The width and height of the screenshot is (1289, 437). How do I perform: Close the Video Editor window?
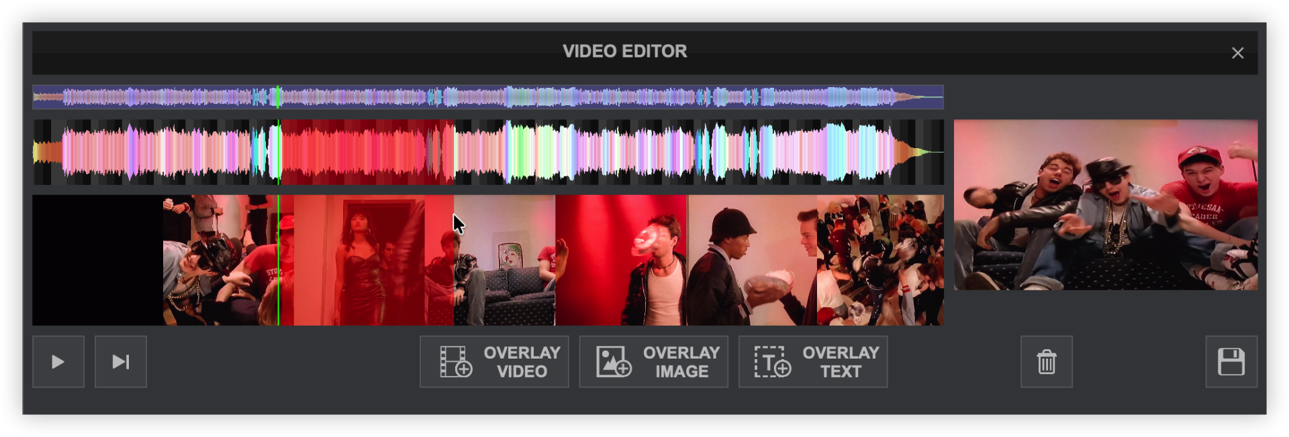[1237, 53]
